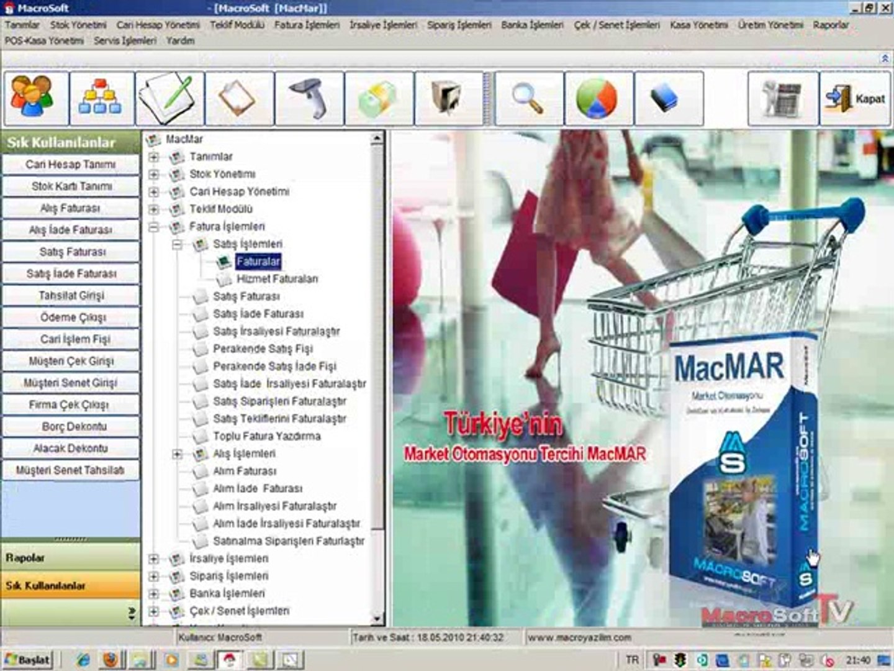The height and width of the screenshot is (671, 894).
Task: Select the barcode scanner toolbar icon
Action: coord(310,99)
